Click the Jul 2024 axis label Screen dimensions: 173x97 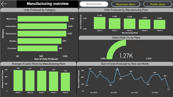155,92
